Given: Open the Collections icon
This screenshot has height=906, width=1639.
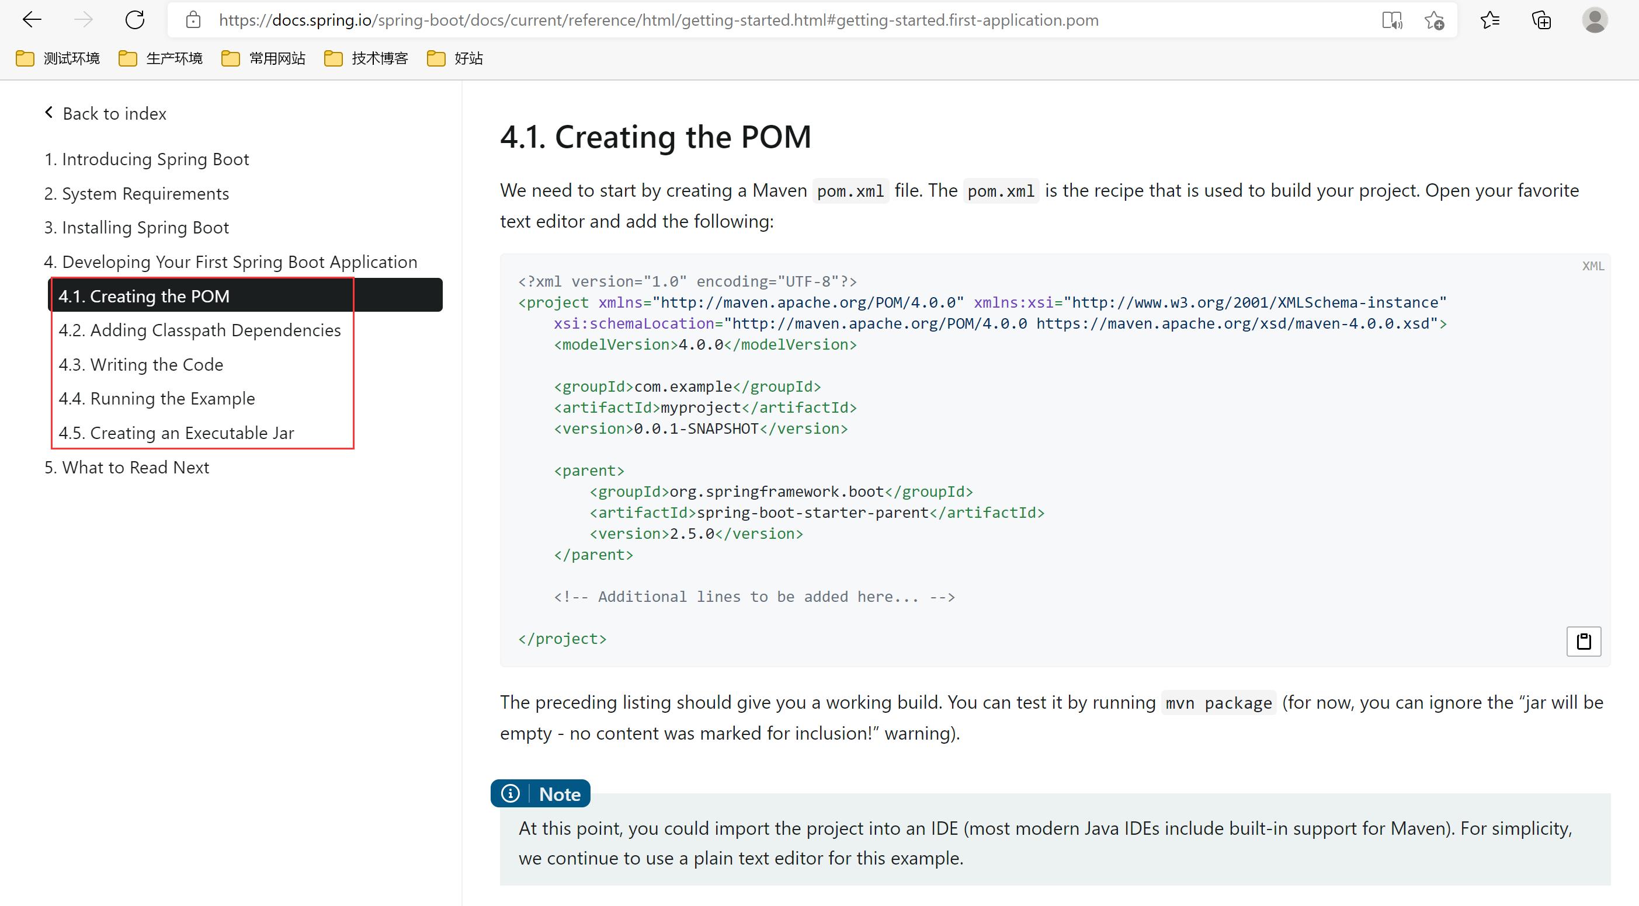Looking at the screenshot, I should tap(1541, 20).
